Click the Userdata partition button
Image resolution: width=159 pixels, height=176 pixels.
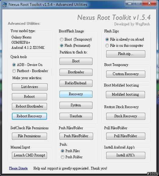76,116
